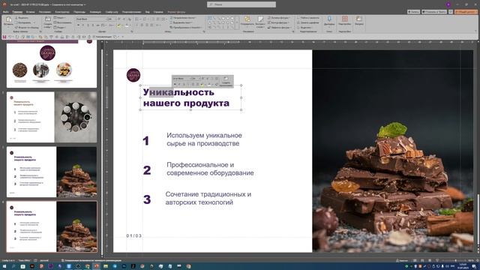480x270 pixels.
Task: Switch to Reading view from status bar
Action: tap(430, 260)
